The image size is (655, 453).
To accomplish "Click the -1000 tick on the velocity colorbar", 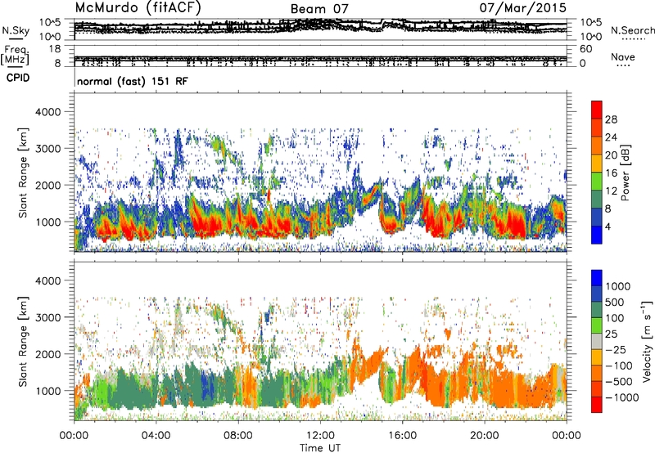I will coord(622,397).
